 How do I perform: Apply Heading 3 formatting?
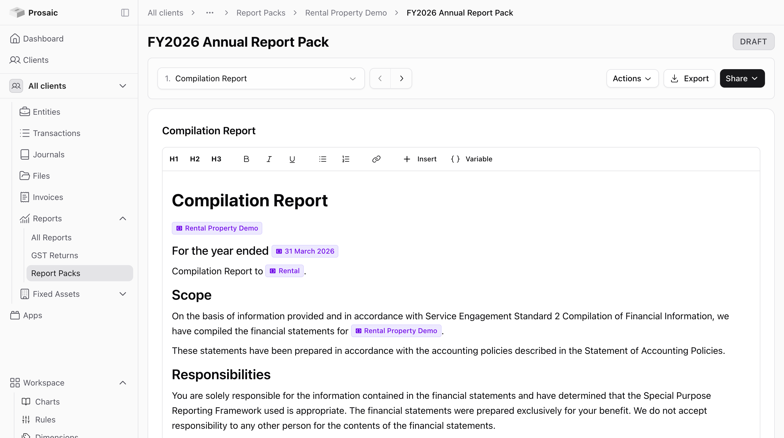[216, 159]
